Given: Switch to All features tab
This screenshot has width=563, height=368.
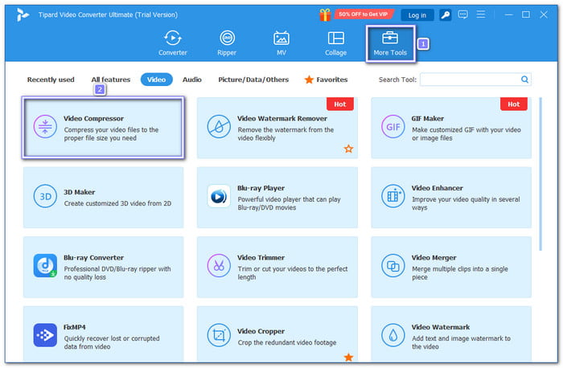Looking at the screenshot, I should pyautogui.click(x=111, y=80).
